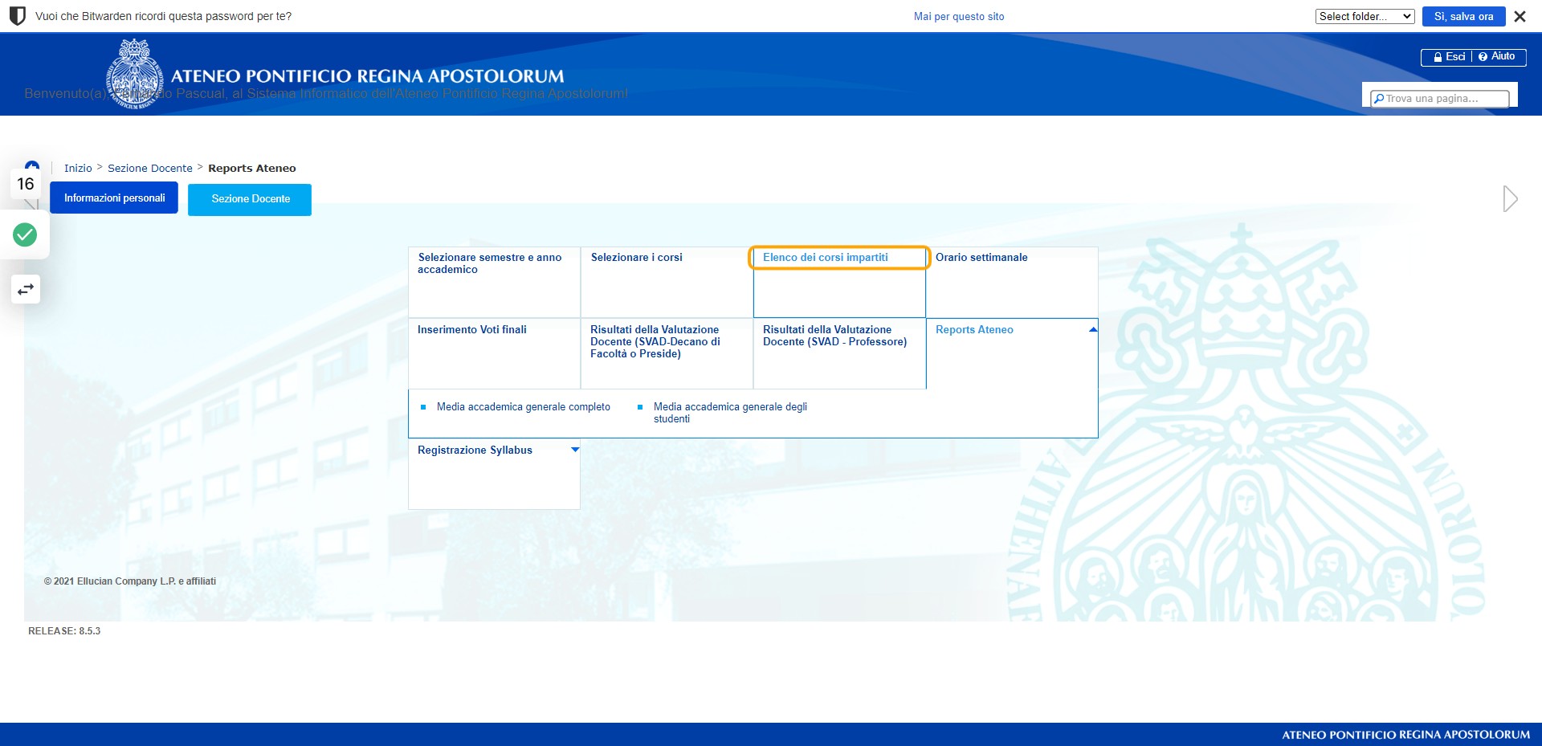Click the right arrow next-step icon
The height and width of the screenshot is (746, 1542).
(1510, 198)
